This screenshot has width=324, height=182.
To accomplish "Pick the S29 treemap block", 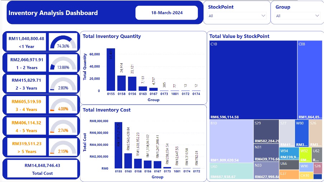I will 266,131.
